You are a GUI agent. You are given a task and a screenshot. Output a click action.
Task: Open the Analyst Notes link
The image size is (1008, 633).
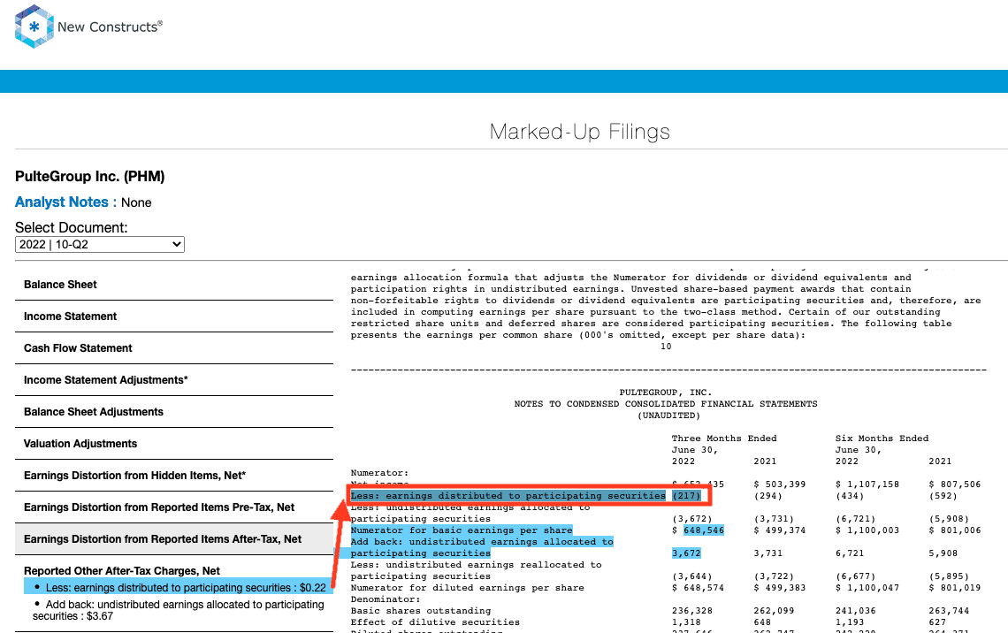tap(62, 202)
